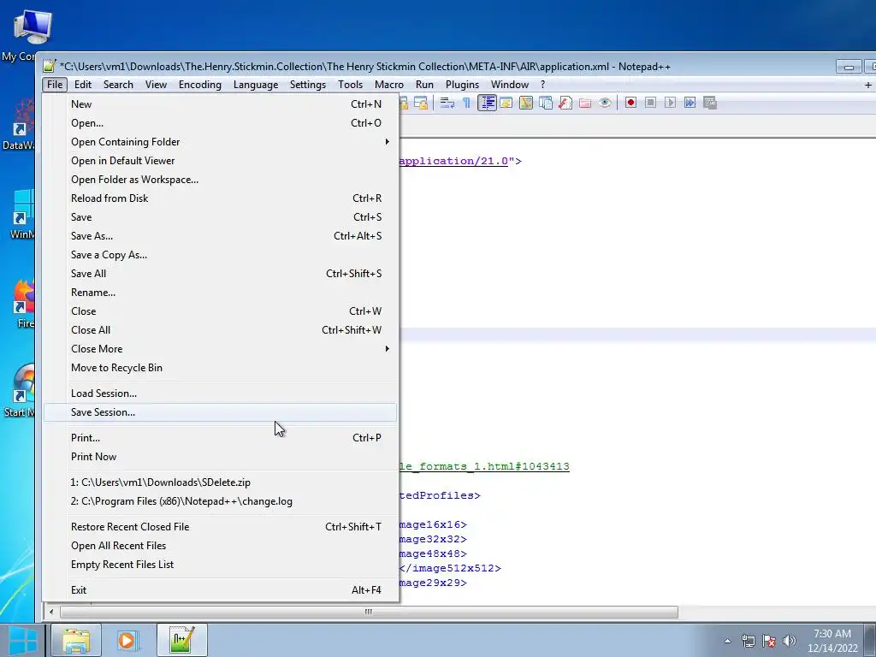Open the Tools menu
Screen dimensions: 876x657
click(x=350, y=85)
